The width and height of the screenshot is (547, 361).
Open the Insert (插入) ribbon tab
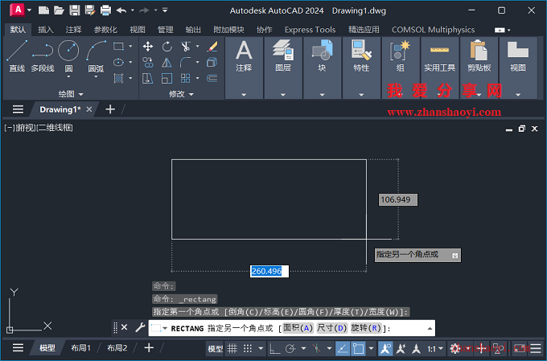(x=46, y=30)
